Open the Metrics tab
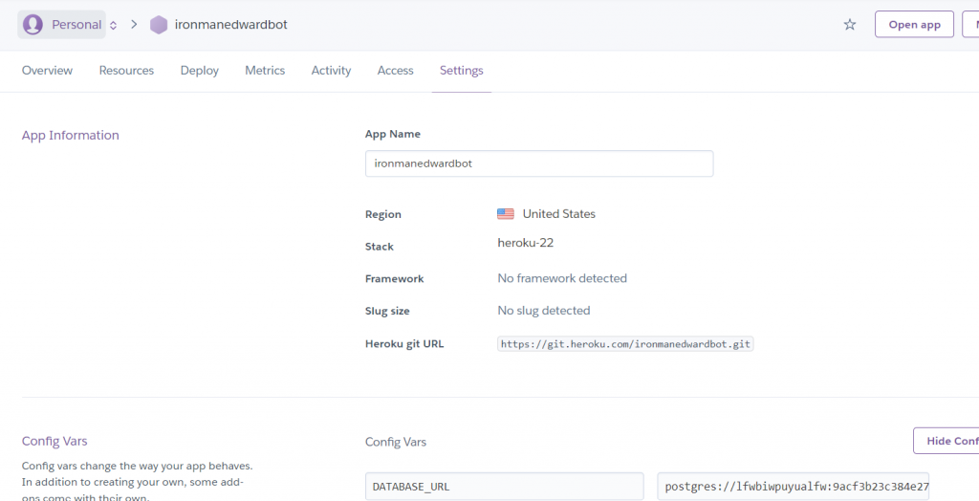The width and height of the screenshot is (979, 501). (x=265, y=71)
